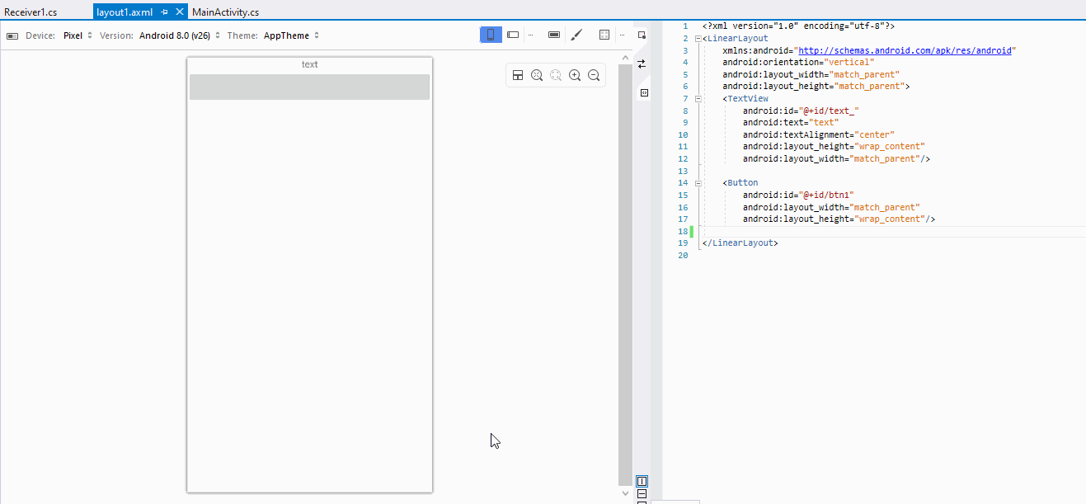The height and width of the screenshot is (504, 1086).
Task: Zoom in on the designer canvas
Action: click(x=575, y=75)
